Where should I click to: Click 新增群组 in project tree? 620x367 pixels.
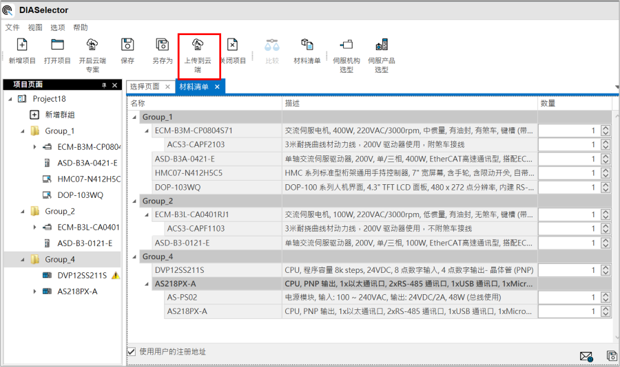click(x=59, y=115)
